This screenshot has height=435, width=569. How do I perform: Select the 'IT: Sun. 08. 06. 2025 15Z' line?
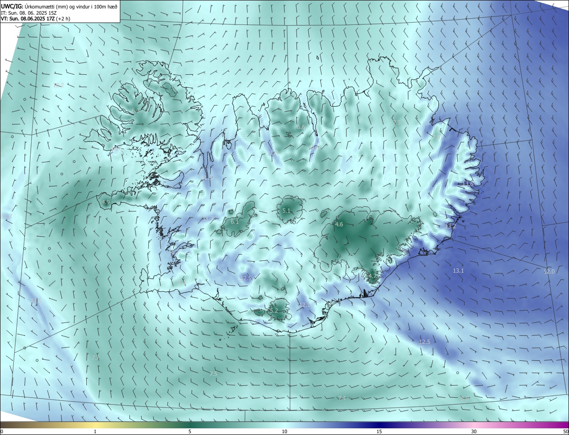coord(29,12)
